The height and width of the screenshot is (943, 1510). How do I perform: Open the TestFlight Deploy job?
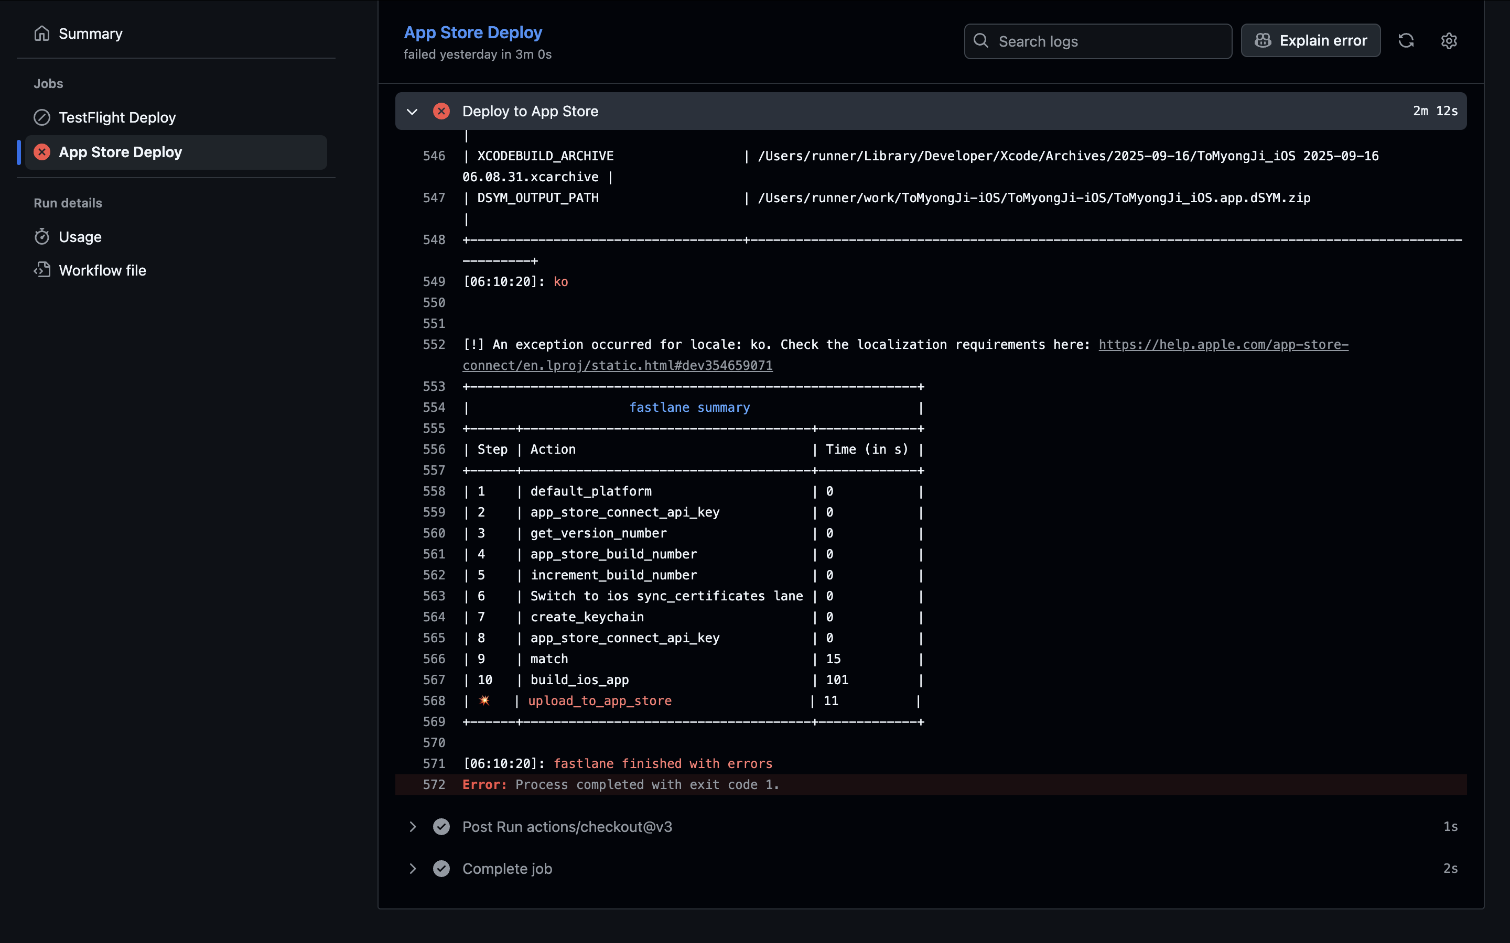pos(117,117)
